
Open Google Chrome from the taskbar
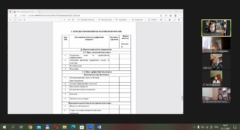(30, 127)
